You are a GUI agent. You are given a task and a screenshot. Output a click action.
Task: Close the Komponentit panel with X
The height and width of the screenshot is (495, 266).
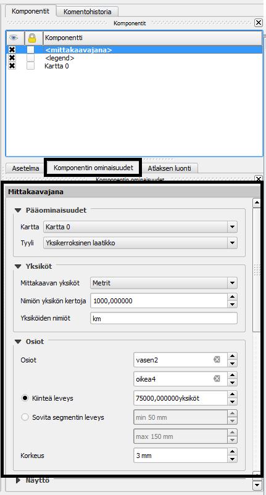(259, 22)
